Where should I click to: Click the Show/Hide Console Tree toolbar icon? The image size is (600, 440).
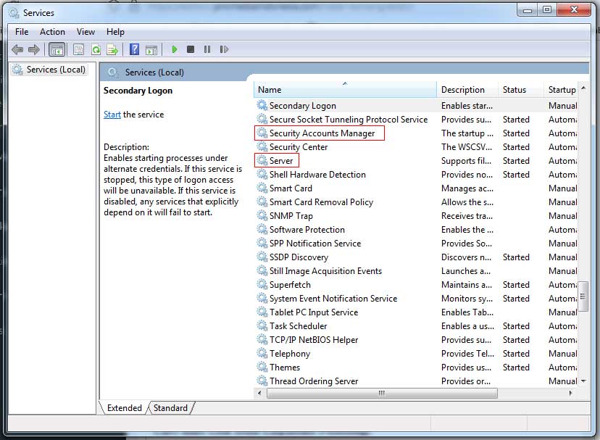[x=56, y=50]
